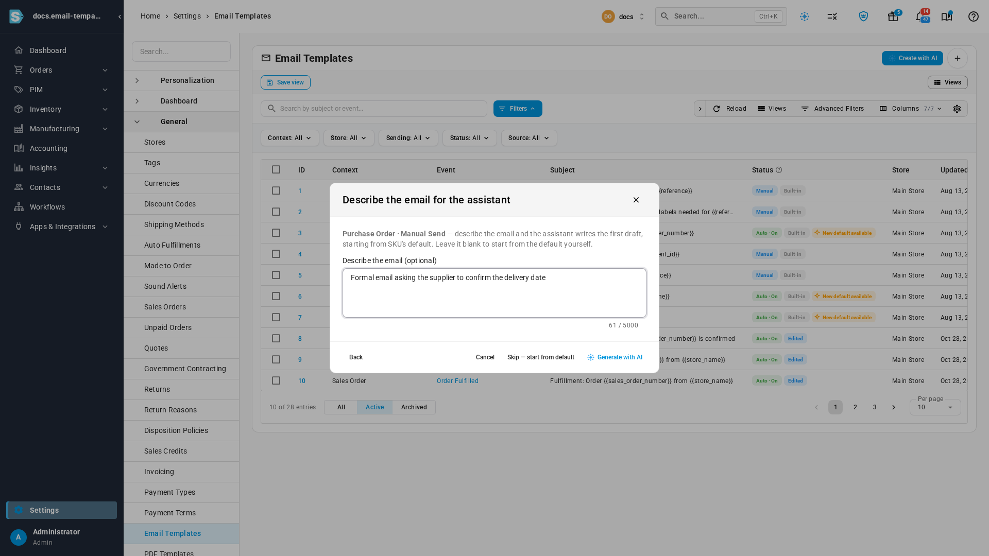
Task: Open the Store: All filter dropdown
Action: [x=349, y=138]
